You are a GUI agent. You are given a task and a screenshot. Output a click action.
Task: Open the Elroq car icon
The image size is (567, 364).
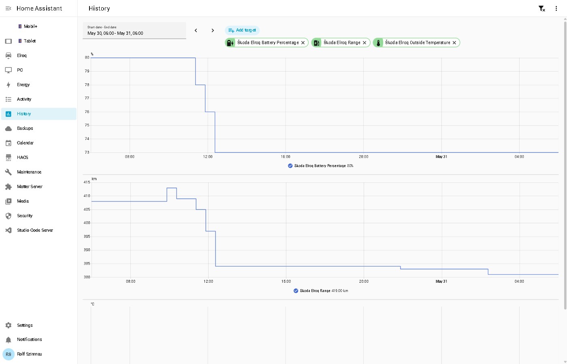[x=9, y=55]
